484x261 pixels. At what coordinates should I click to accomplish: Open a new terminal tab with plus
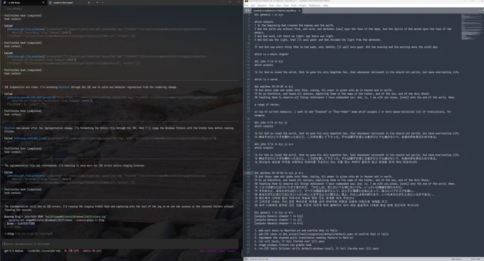pos(97,2)
